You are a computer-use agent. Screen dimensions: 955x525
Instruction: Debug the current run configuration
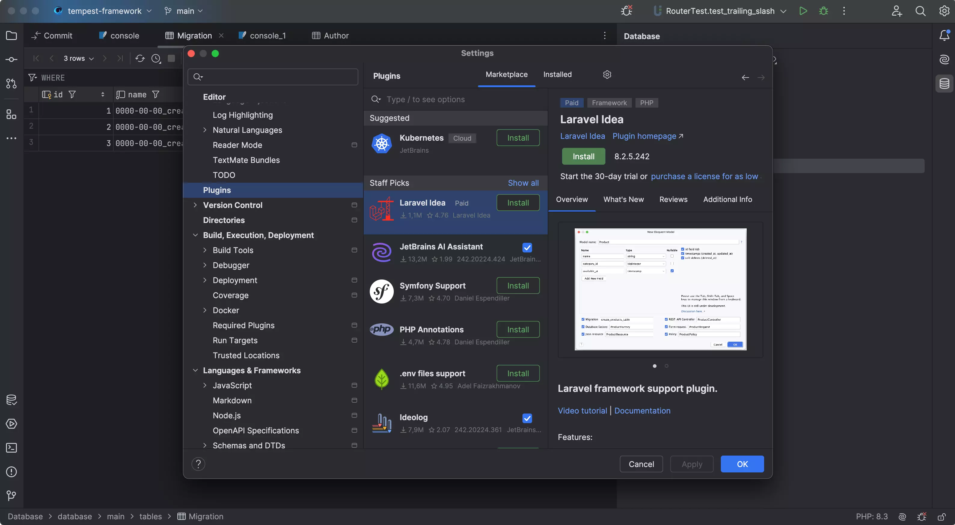click(x=824, y=11)
